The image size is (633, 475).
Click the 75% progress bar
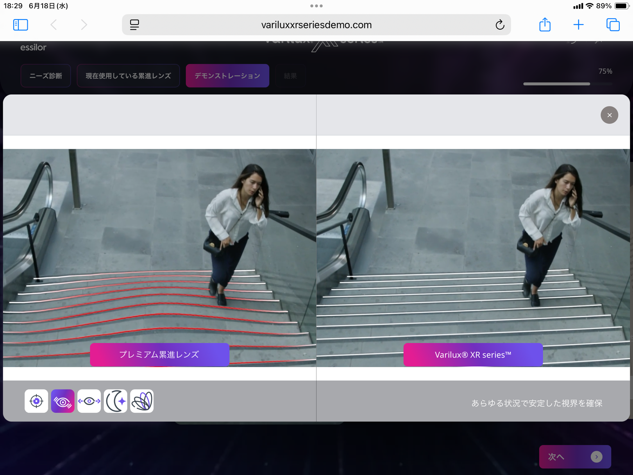(567, 84)
